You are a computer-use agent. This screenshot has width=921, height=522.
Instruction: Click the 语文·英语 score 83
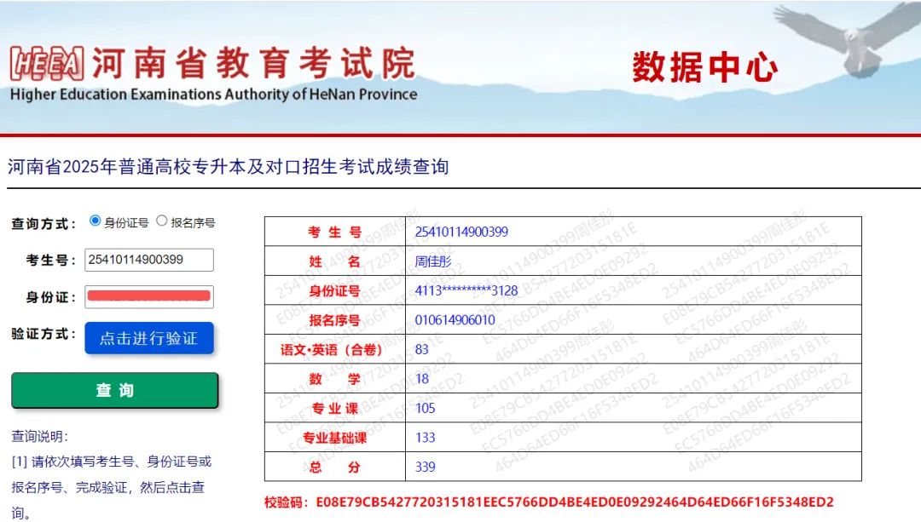(422, 349)
